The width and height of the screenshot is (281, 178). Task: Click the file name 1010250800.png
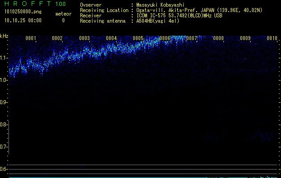pos(23,12)
